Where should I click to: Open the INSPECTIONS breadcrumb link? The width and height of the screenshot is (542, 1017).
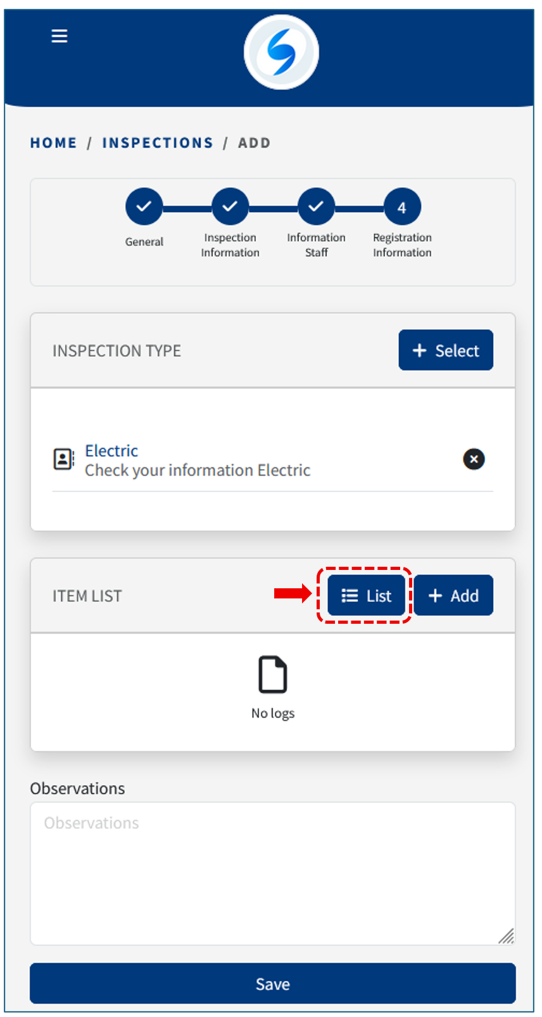point(158,143)
